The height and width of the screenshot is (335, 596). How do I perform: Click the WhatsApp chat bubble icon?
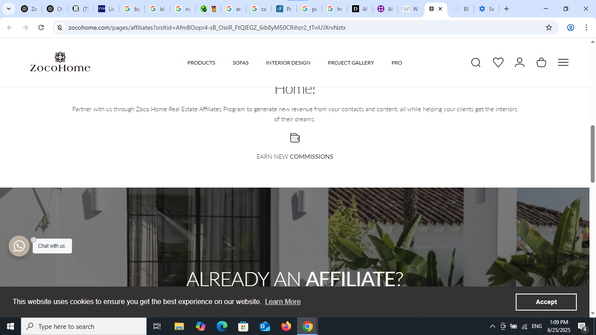coord(19,246)
